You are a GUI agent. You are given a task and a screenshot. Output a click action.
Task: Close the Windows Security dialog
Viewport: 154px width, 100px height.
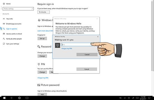(x=98, y=37)
